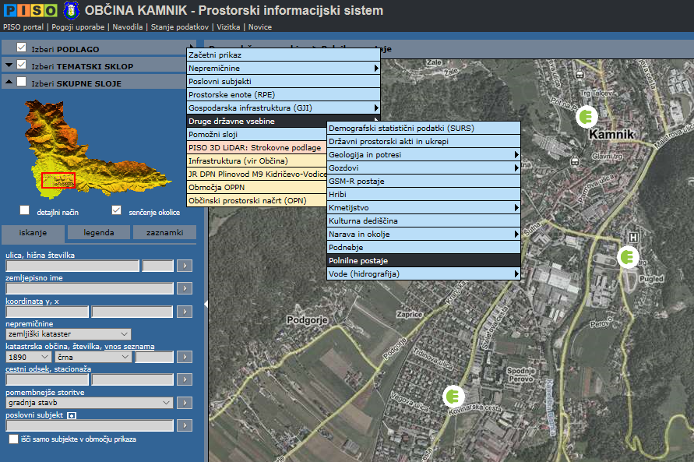Collapse the left panel with the splitter arrow
This screenshot has width=694, height=462.
[204, 304]
